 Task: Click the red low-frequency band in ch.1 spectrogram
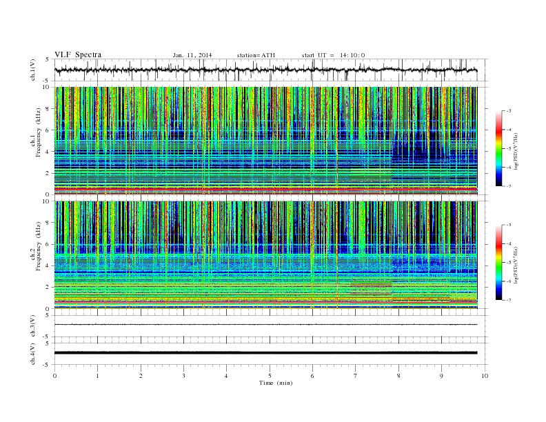pos(265,189)
